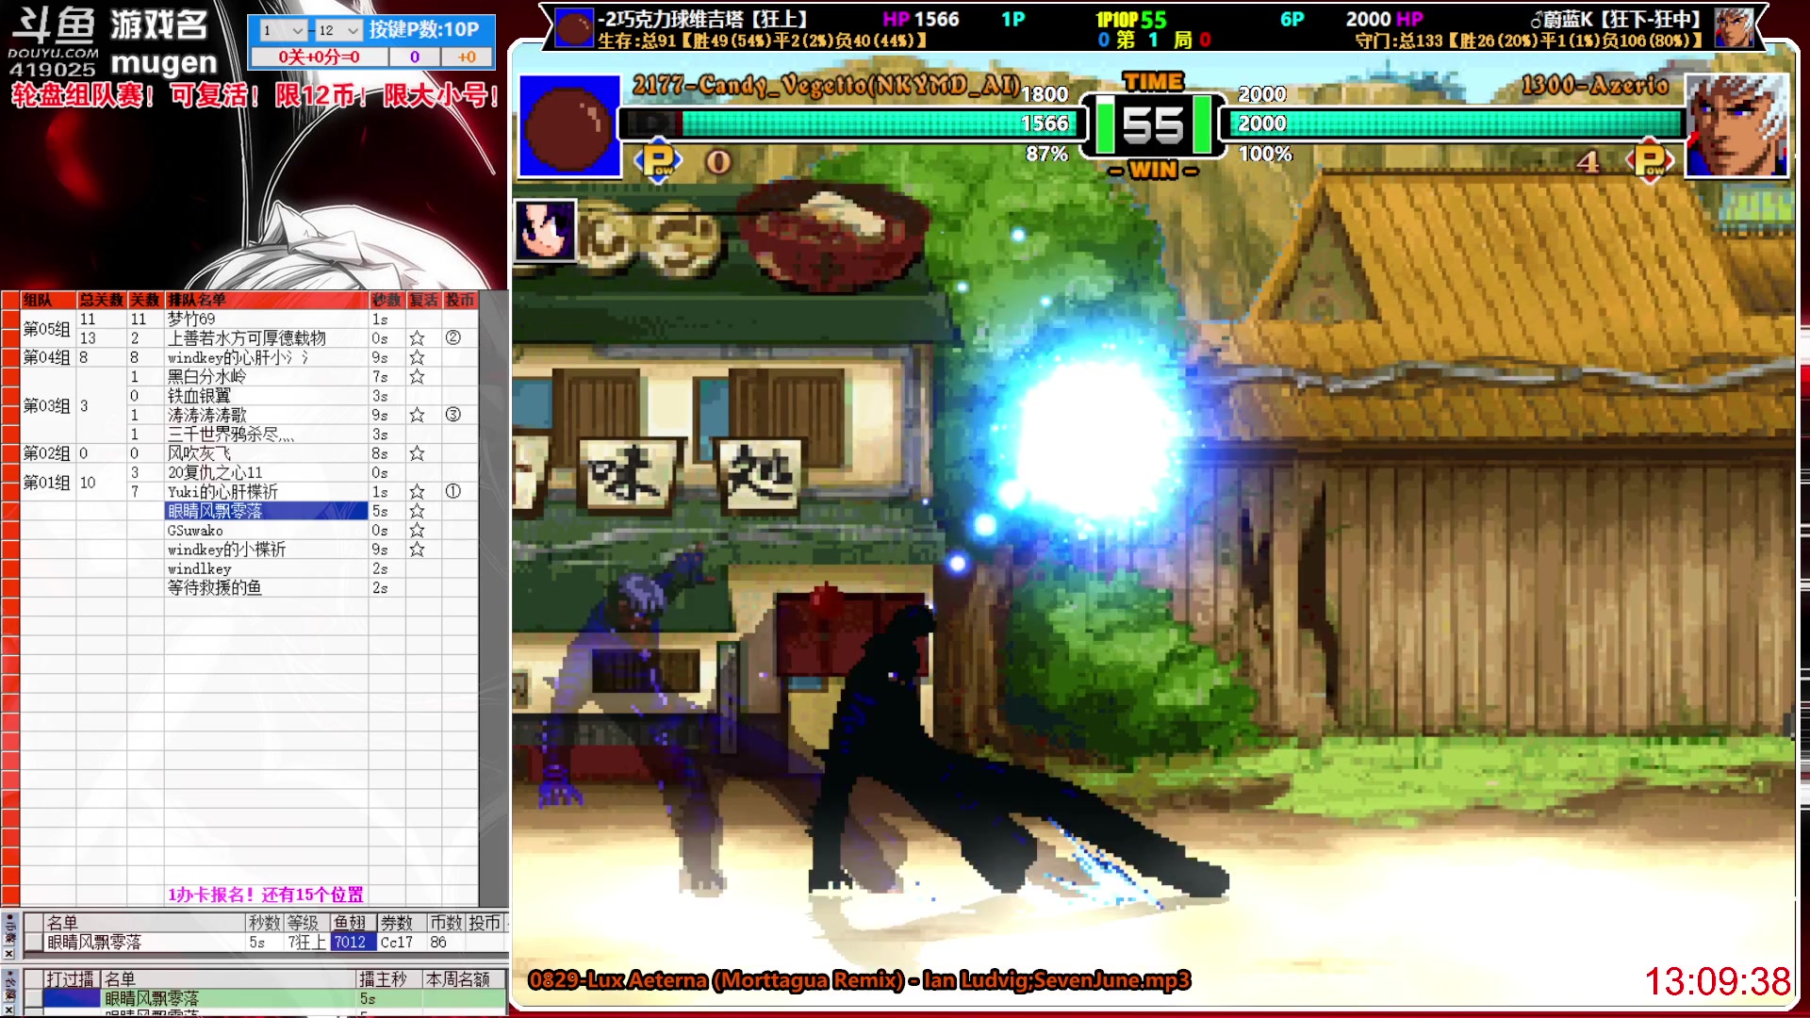
Task: Click the revive star for highlighted 眼睛风飘零落
Action: pos(417,511)
